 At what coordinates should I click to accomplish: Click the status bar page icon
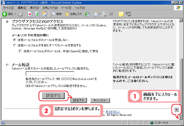pyautogui.click(x=3, y=123)
